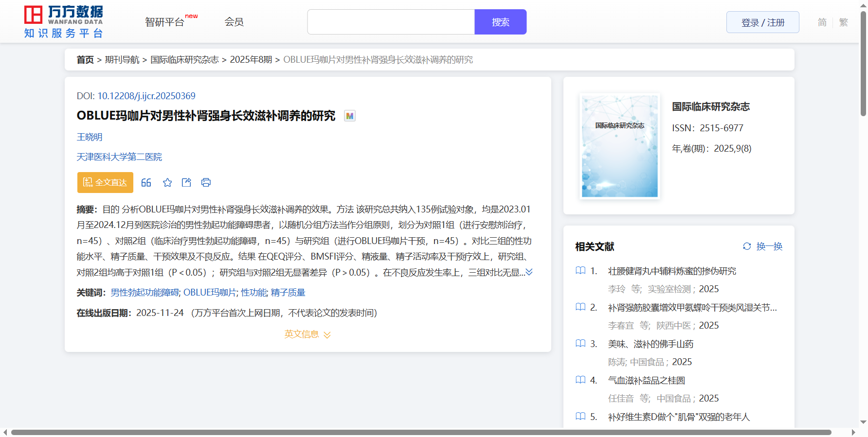Favorite the article with star icon
The height and width of the screenshot is (437, 868).
167,183
